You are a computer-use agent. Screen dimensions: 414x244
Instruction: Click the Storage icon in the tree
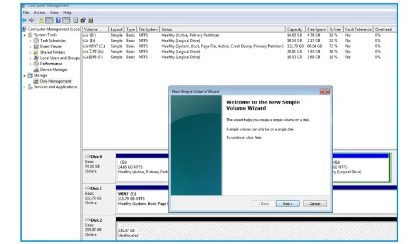pyautogui.click(x=30, y=75)
